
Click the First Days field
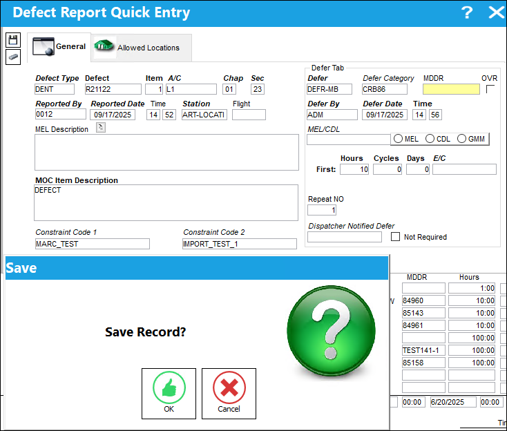click(x=418, y=169)
